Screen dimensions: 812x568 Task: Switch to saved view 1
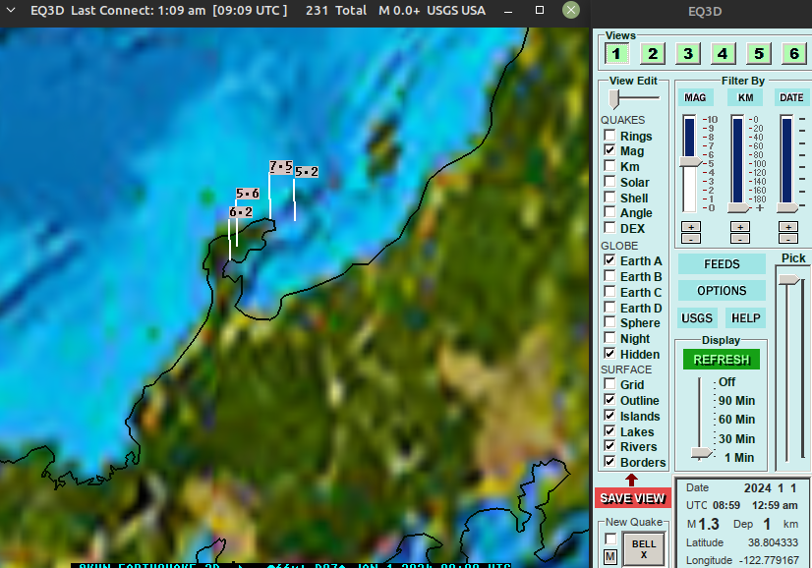pos(616,53)
